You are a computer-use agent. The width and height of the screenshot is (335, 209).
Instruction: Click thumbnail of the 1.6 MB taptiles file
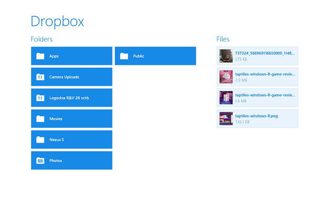pos(226,98)
